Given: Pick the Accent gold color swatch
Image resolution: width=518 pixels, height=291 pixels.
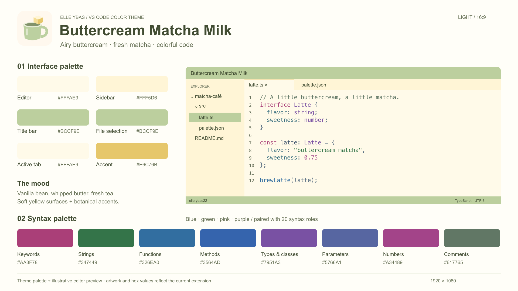Looking at the screenshot, I should pyautogui.click(x=132, y=151).
